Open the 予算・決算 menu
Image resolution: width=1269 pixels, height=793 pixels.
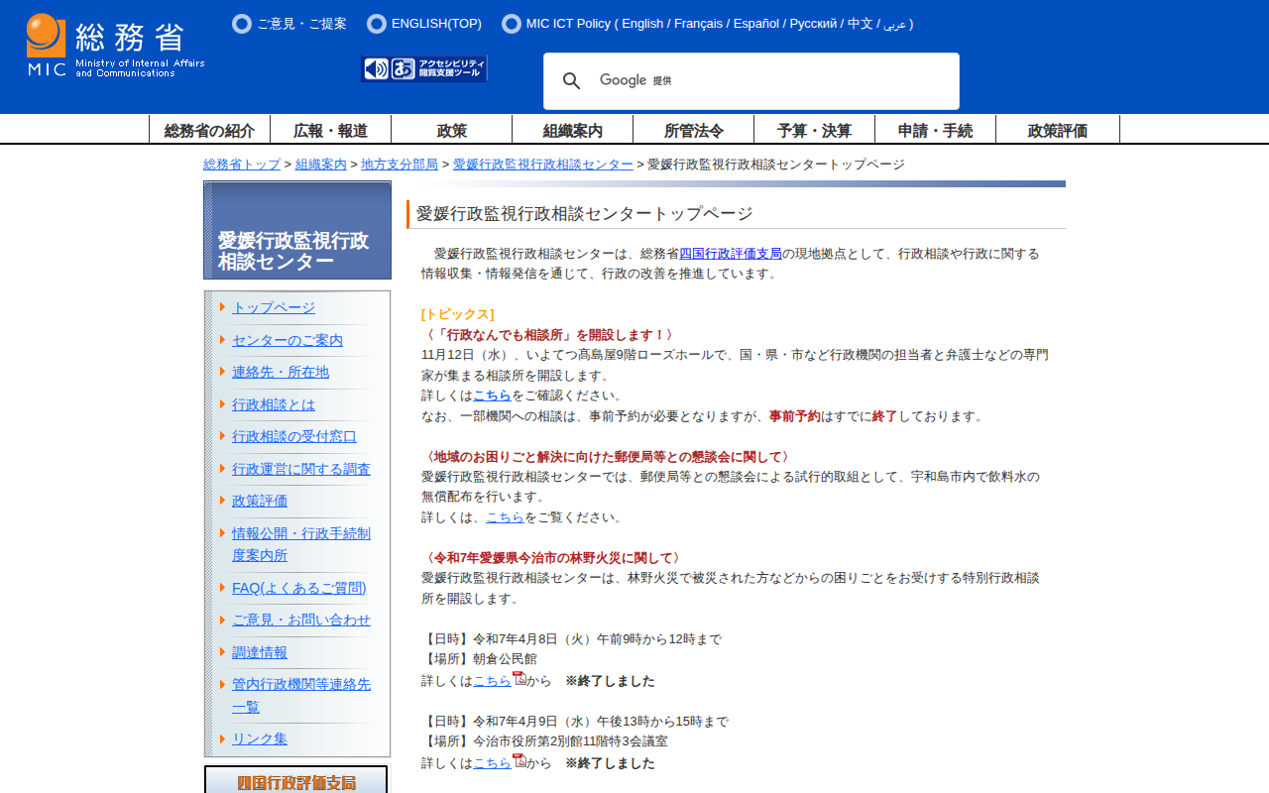pyautogui.click(x=814, y=130)
